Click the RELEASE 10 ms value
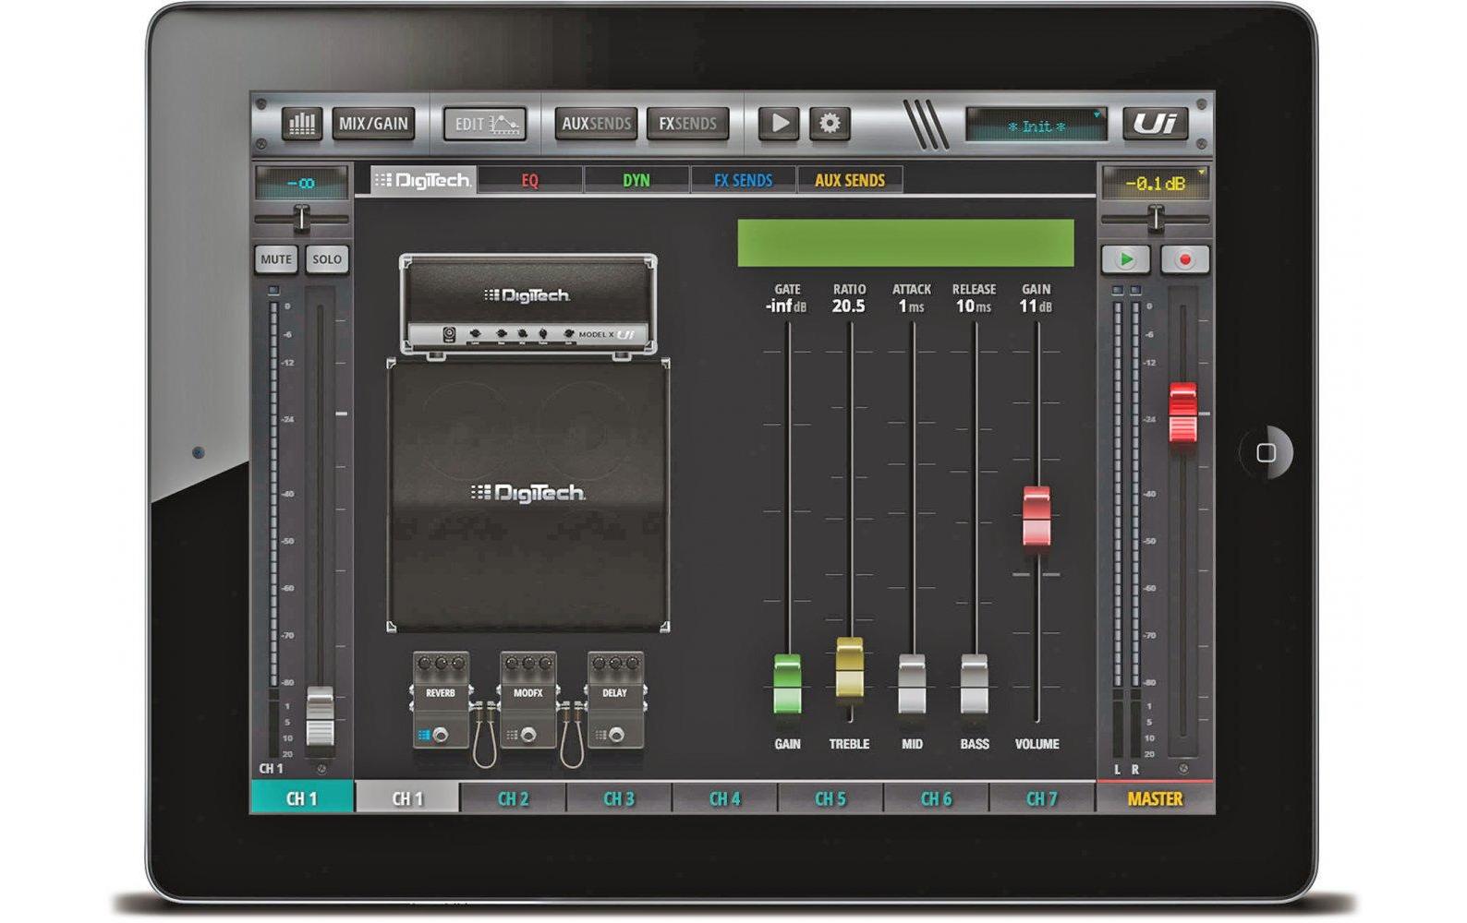 974,306
